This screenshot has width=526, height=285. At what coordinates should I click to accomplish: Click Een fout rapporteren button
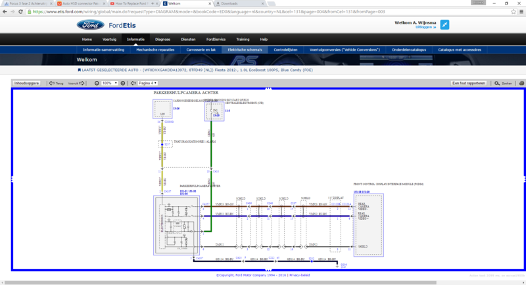pos(468,84)
